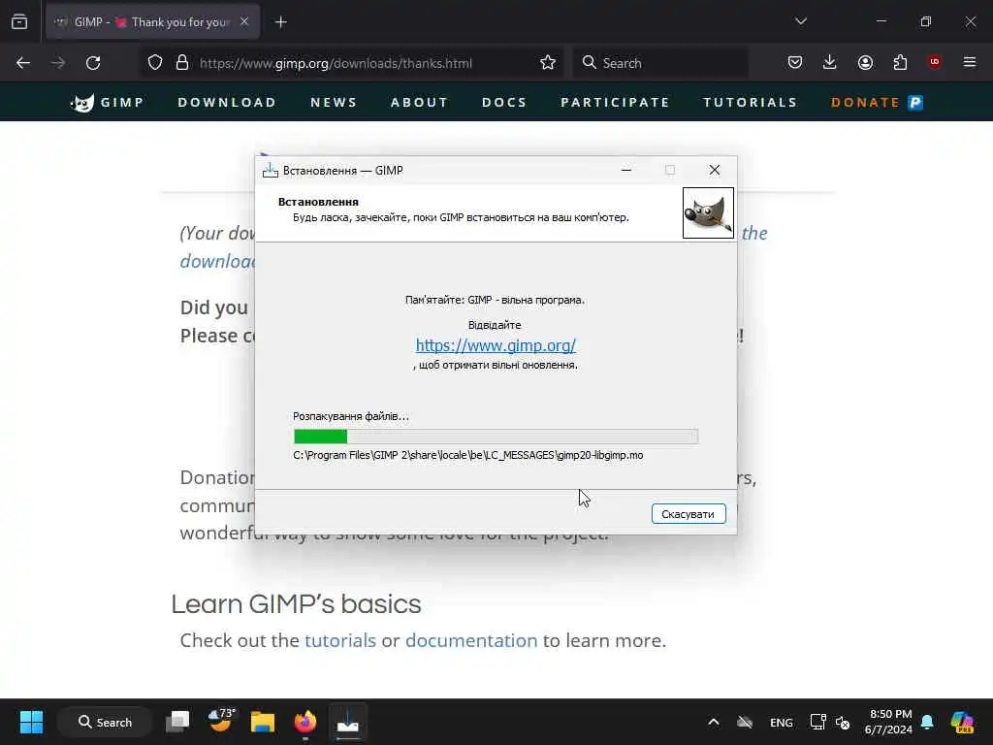Open the Firefox extensions puzzle icon

pos(900,62)
